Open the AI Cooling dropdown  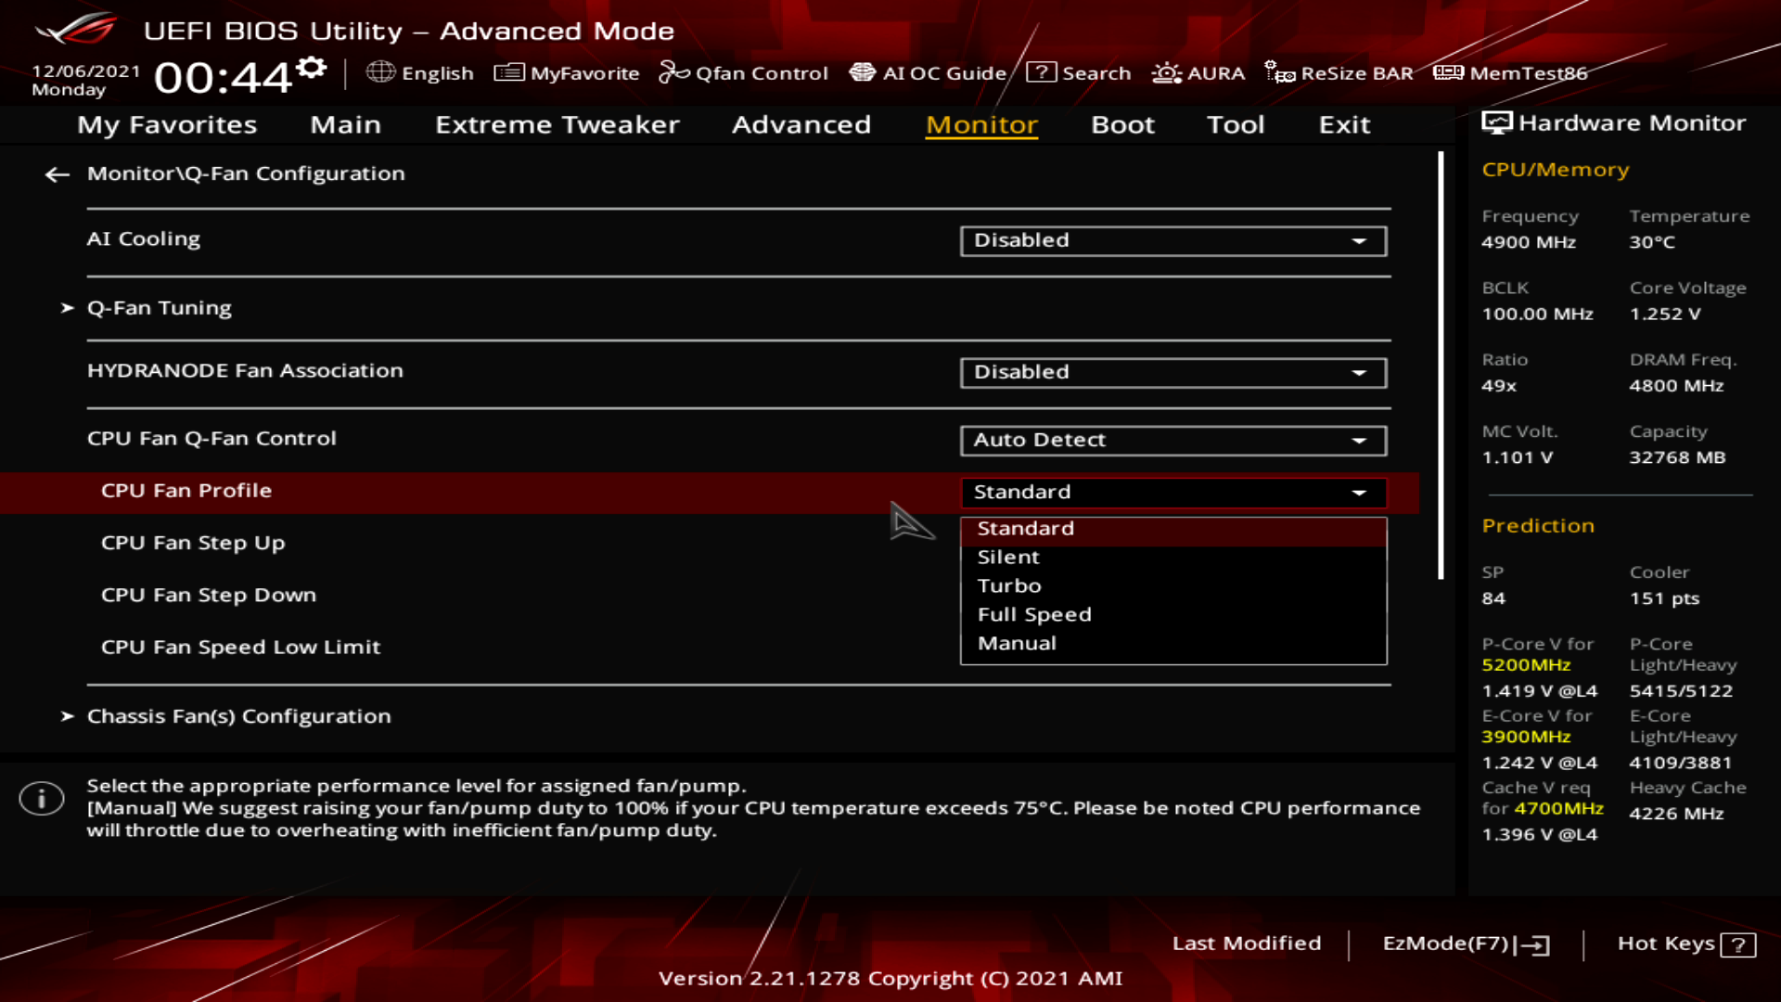point(1172,241)
